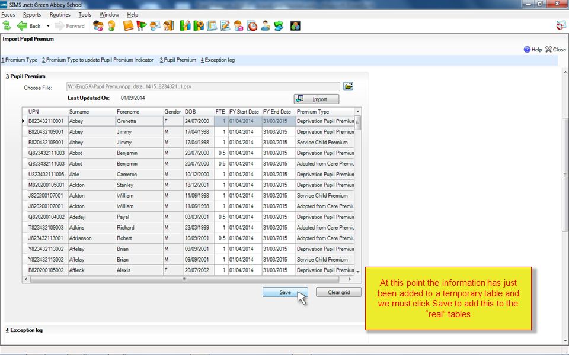Open the two-pupils group icon
This screenshot has height=355, width=569.
pyautogui.click(x=98, y=26)
